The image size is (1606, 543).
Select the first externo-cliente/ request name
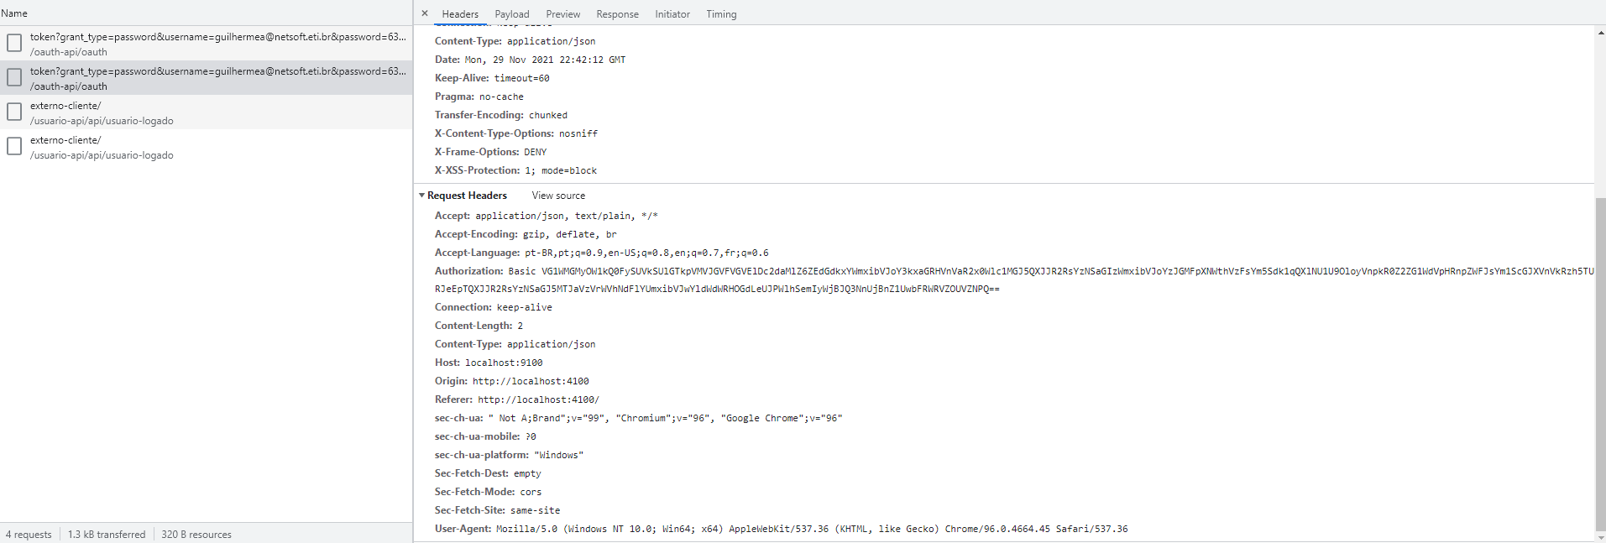65,106
